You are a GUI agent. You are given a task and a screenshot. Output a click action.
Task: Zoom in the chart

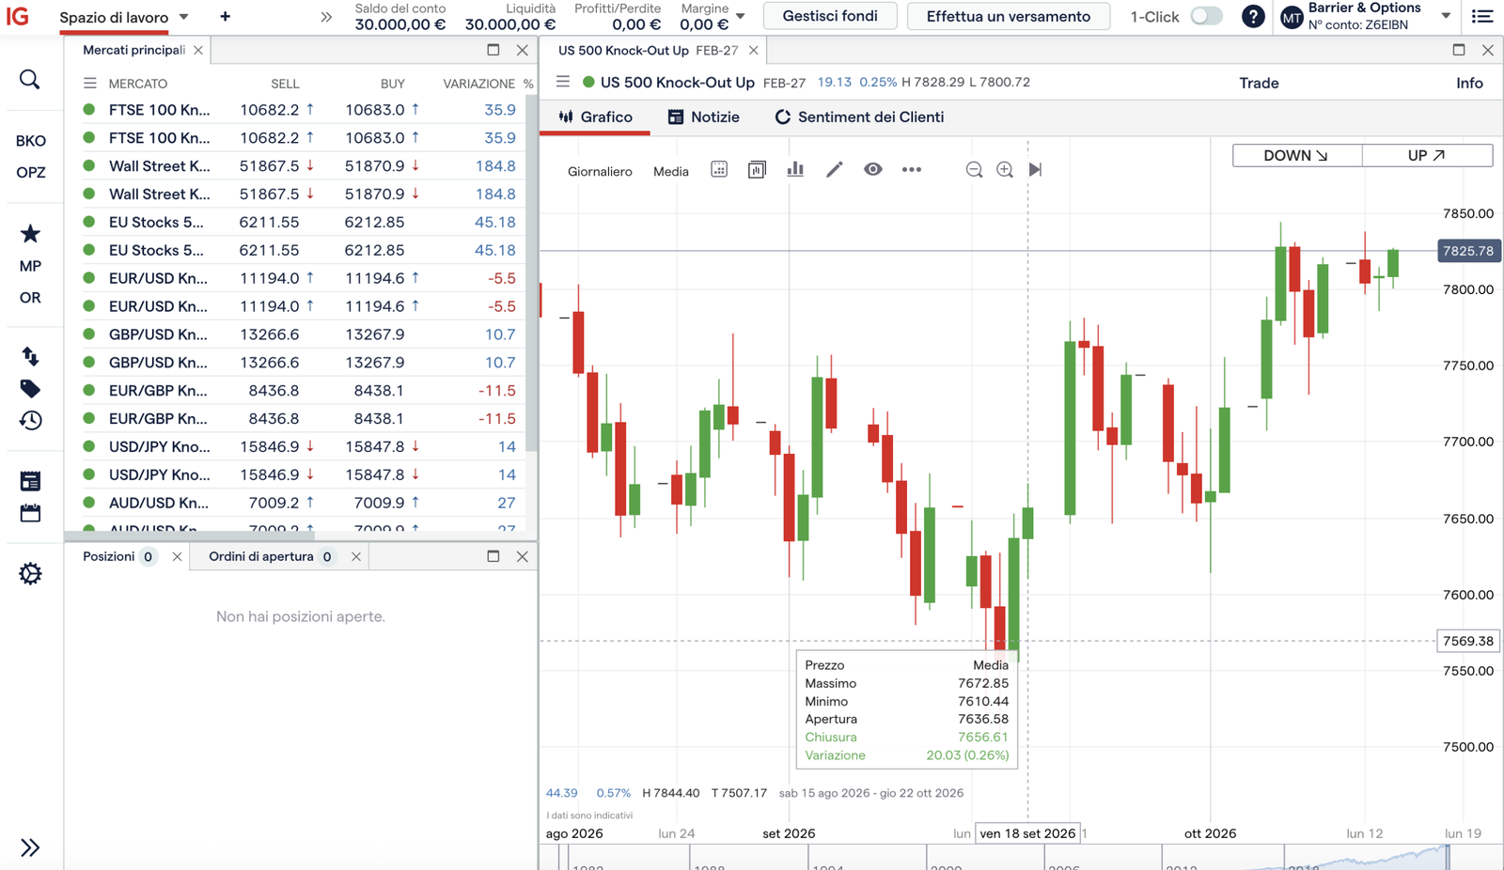pyautogui.click(x=1005, y=170)
